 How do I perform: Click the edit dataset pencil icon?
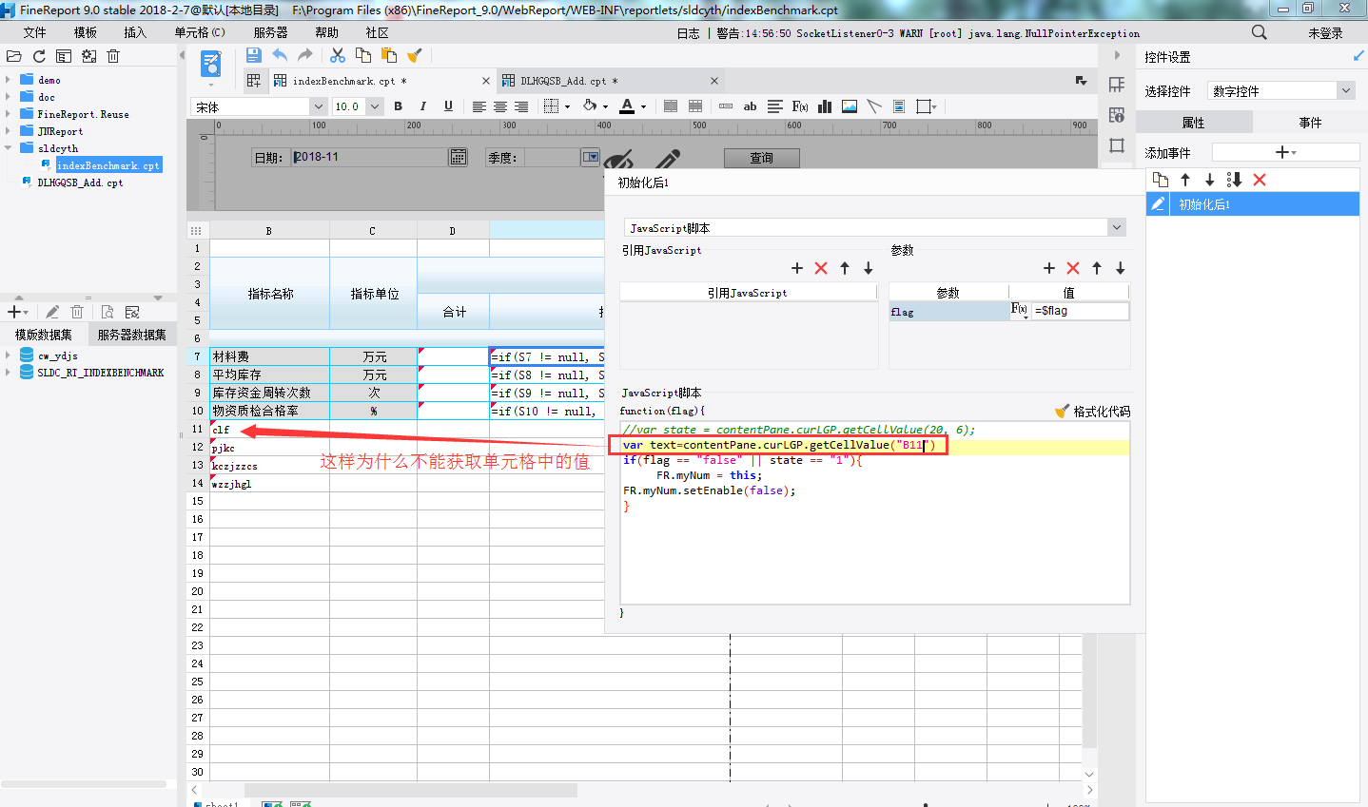tap(52, 312)
